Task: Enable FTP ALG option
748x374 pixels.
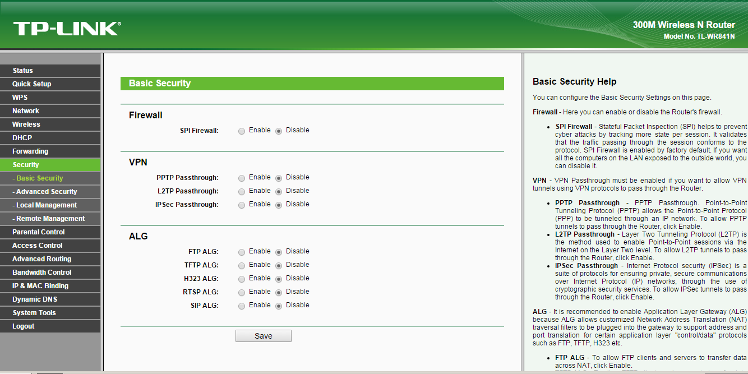Action: (242, 252)
